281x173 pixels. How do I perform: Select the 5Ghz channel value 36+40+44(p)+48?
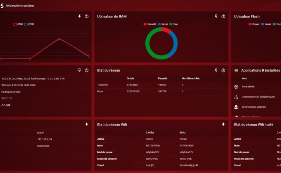pos(189,165)
